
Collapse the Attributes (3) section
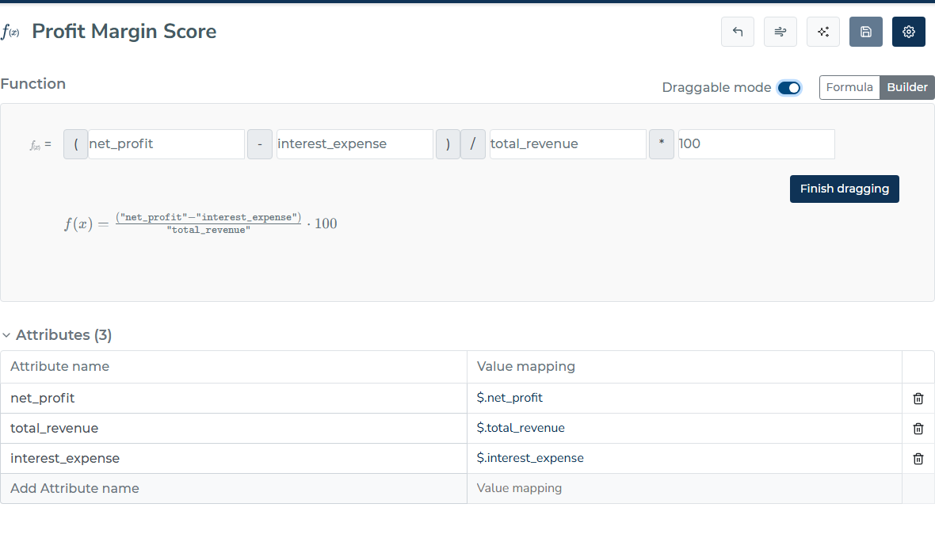[6, 335]
